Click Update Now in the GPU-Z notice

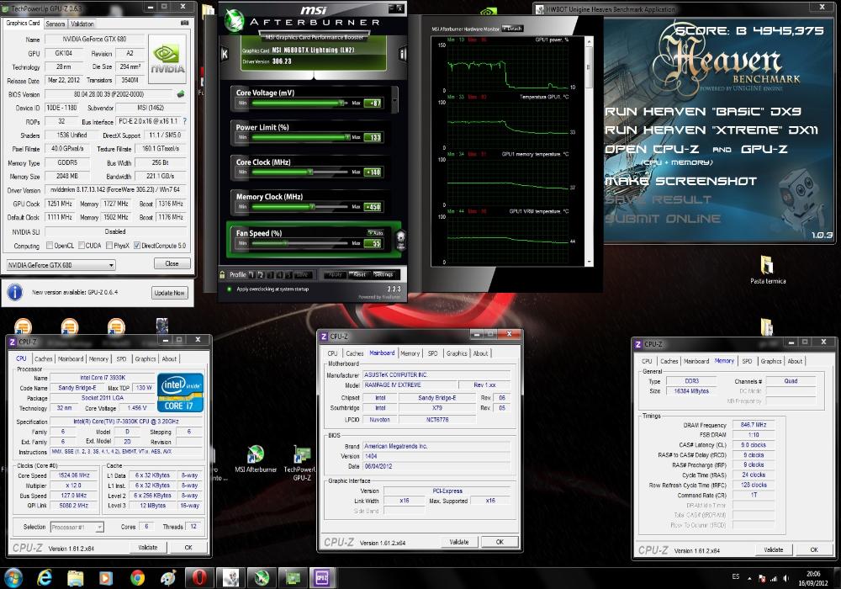tap(170, 293)
